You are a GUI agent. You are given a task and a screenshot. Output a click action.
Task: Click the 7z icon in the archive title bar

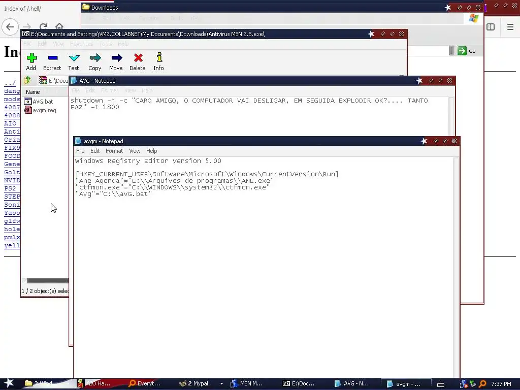26,34
